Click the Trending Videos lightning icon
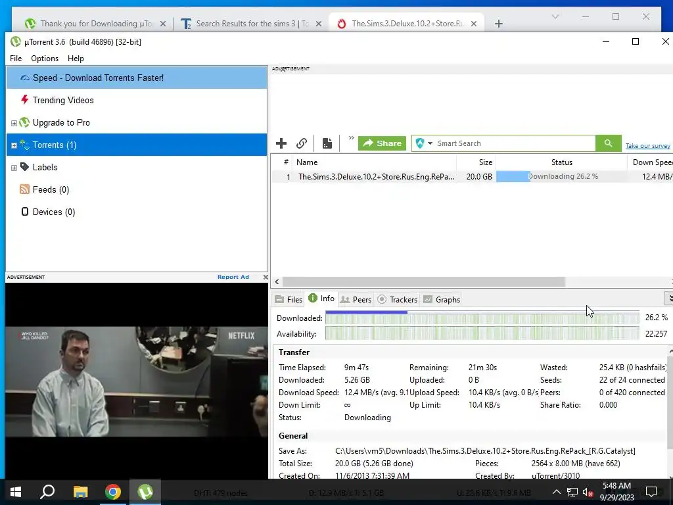Screen dimensions: 673x505 [x=24, y=100]
